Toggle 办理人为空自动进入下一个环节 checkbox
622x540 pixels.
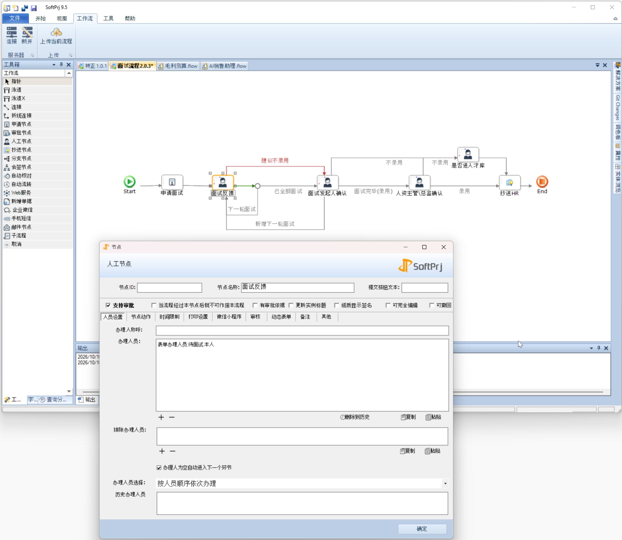click(x=159, y=468)
